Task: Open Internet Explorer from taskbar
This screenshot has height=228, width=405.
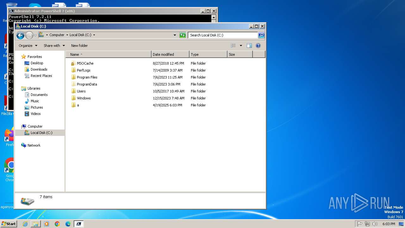Action: [x=25, y=224]
